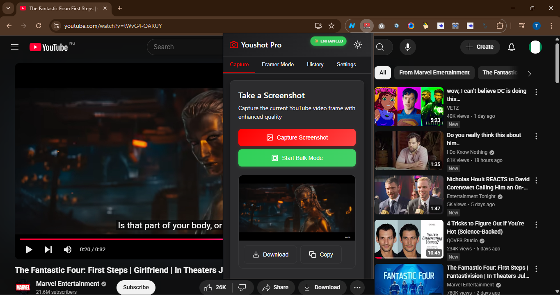Seek using the red video progress bar
Screen dimensions: 560x295
coord(121,239)
